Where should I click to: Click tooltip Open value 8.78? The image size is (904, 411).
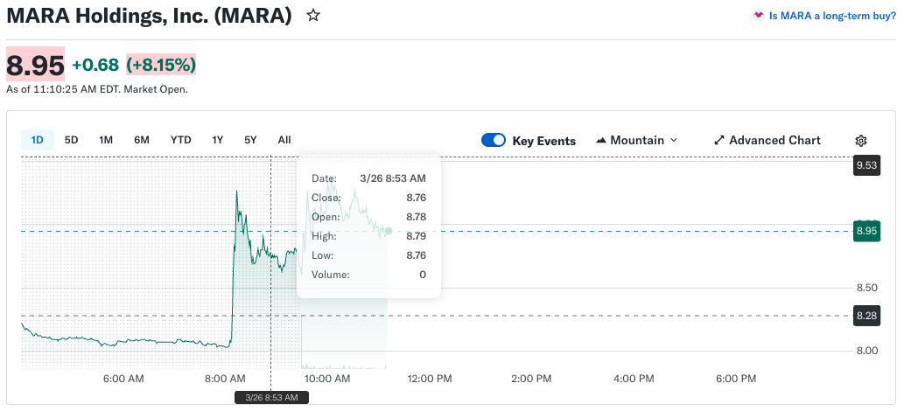[416, 218]
